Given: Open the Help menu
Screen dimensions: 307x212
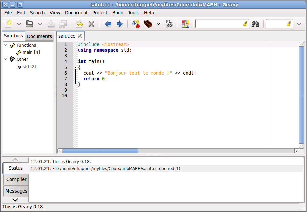Looking at the screenshot, I should (x=149, y=13).
